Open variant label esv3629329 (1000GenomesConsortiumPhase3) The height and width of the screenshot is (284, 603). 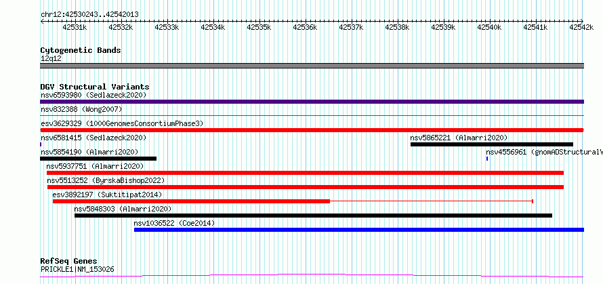coord(122,123)
